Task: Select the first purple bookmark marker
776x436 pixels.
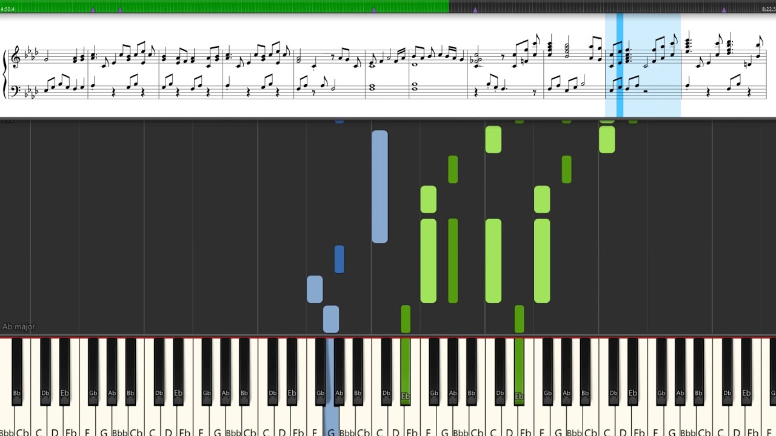Action: [x=93, y=10]
